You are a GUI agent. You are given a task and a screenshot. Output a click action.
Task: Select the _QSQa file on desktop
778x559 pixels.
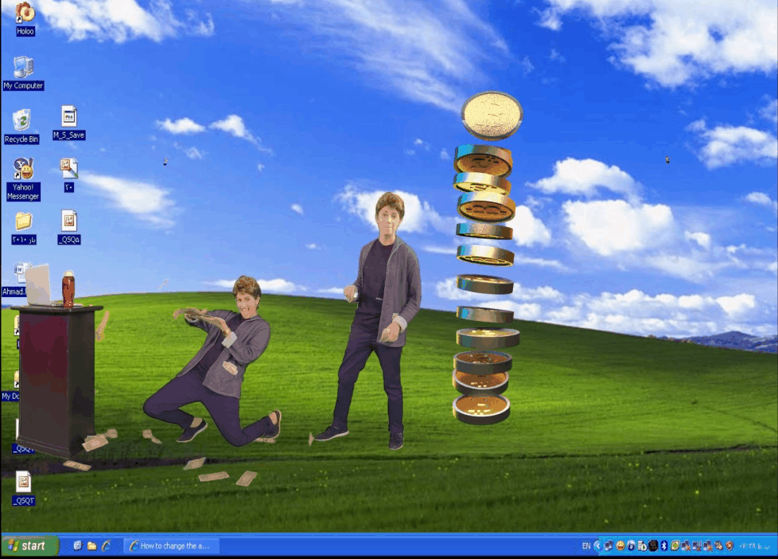coord(69,221)
